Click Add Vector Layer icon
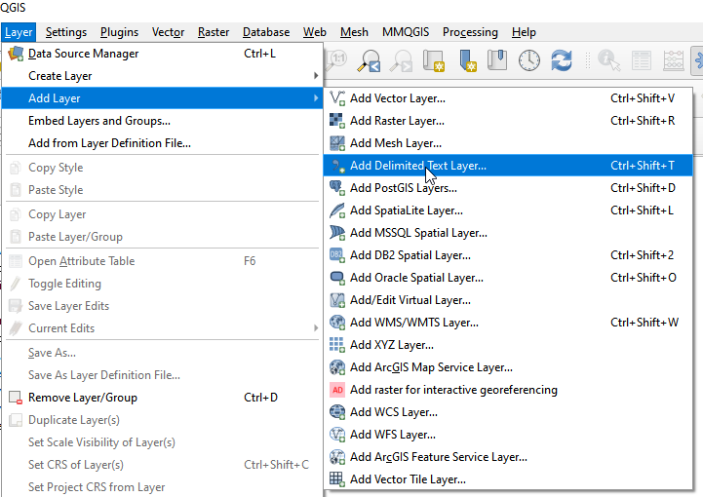 [x=337, y=98]
